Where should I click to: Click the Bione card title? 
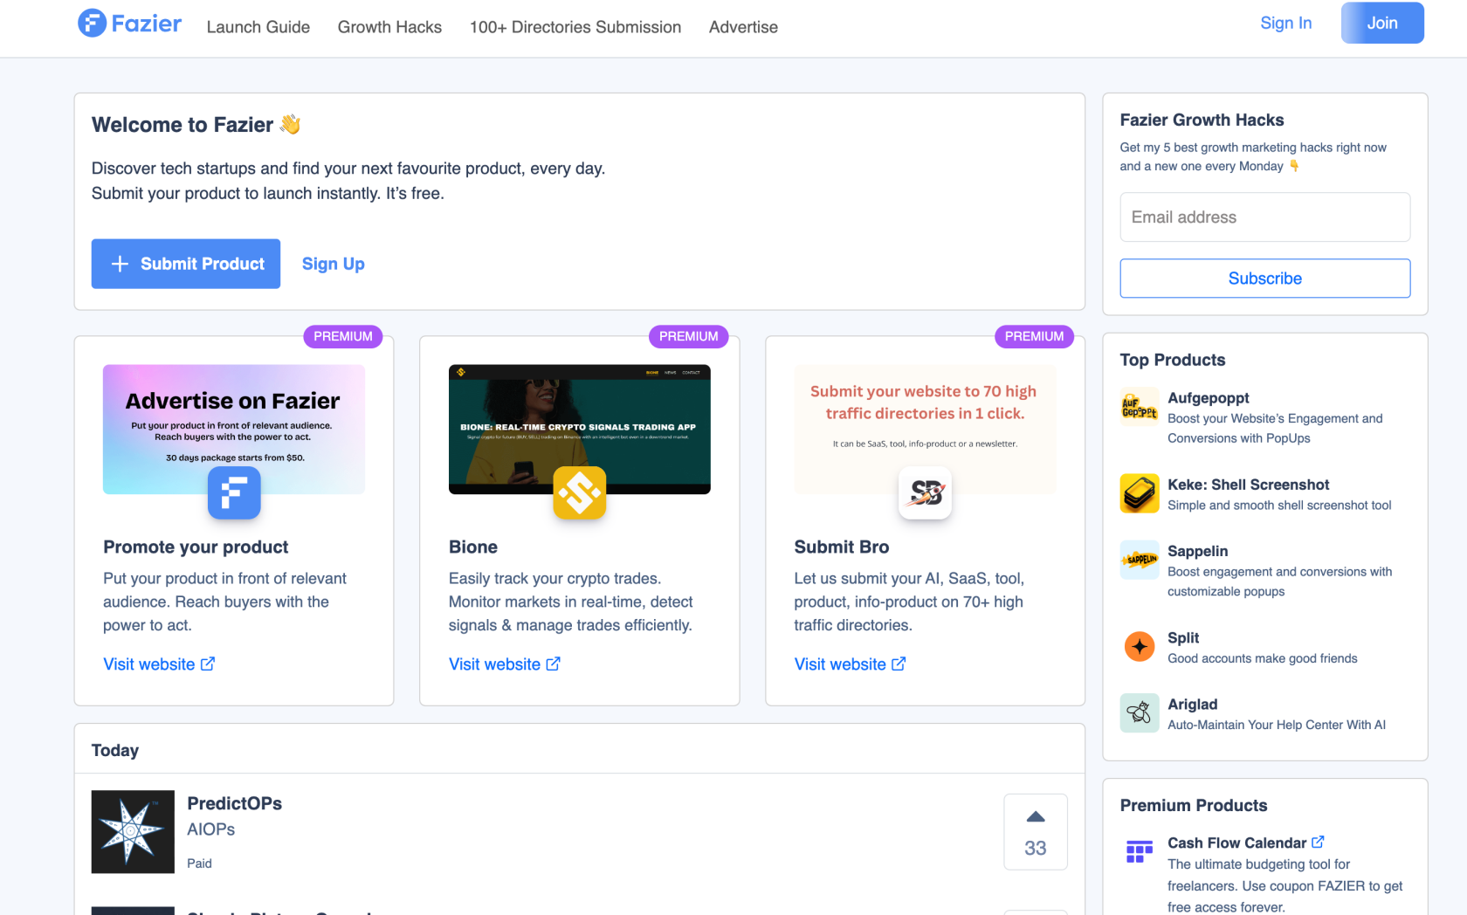tap(473, 547)
